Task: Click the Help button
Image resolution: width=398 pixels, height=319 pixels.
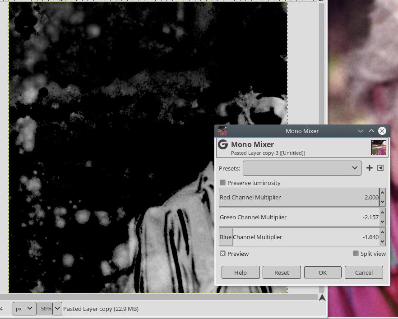Action: tap(241, 273)
